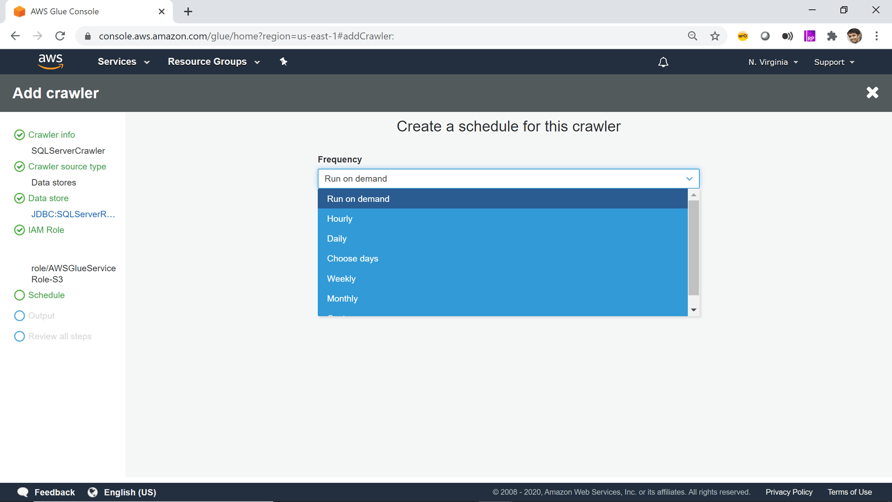Reload the page using the refresh icon

(x=60, y=36)
